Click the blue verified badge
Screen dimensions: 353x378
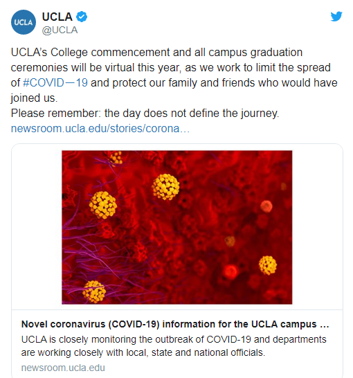pos(82,17)
